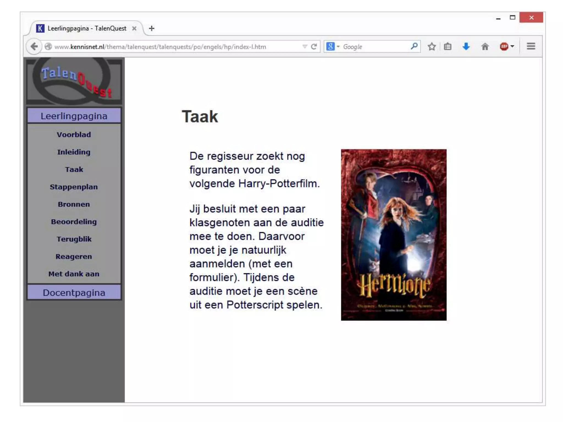563x422 pixels.
Task: Close the Leerlingpagina tab
Action: click(134, 28)
